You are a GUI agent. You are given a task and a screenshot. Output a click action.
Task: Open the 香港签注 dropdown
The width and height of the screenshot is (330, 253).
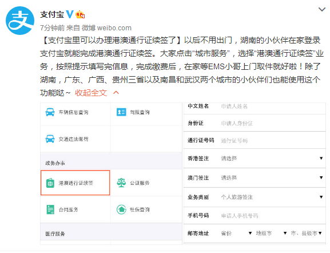[x=272, y=158]
